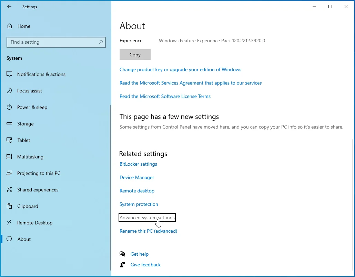Open Microsoft Software License Terms link
Screen dimensions: 355x277
[165, 96]
